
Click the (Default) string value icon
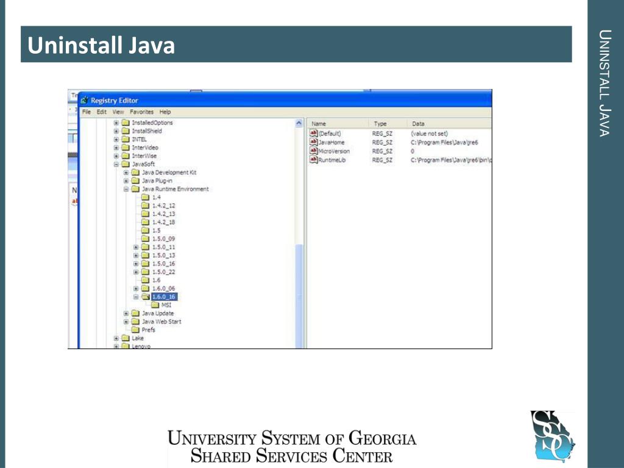[x=314, y=133]
